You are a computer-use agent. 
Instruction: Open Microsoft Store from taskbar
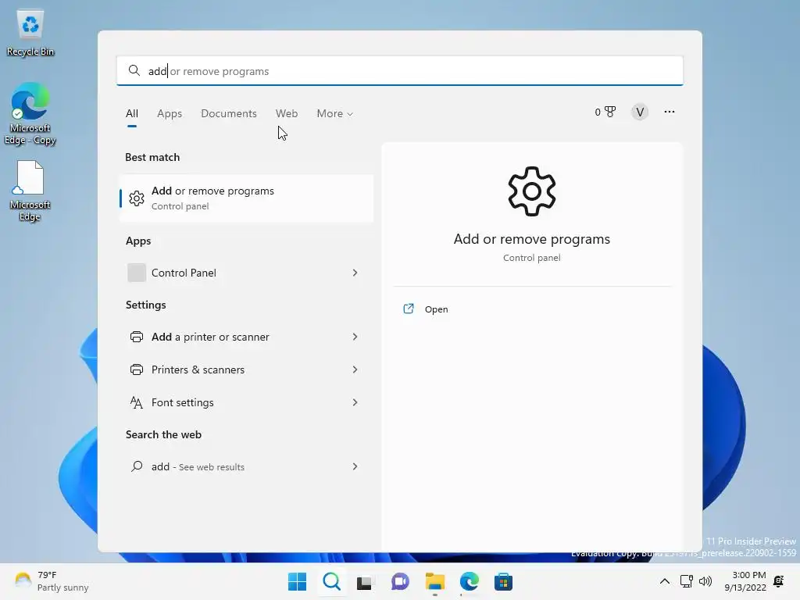503,581
